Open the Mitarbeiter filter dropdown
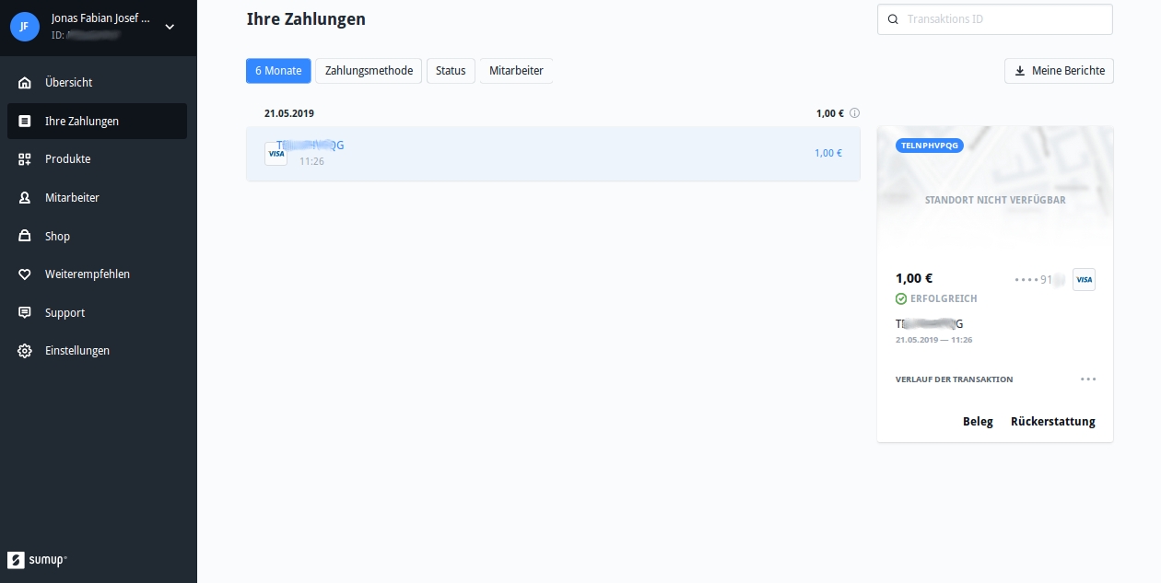This screenshot has width=1161, height=583. pyautogui.click(x=516, y=71)
